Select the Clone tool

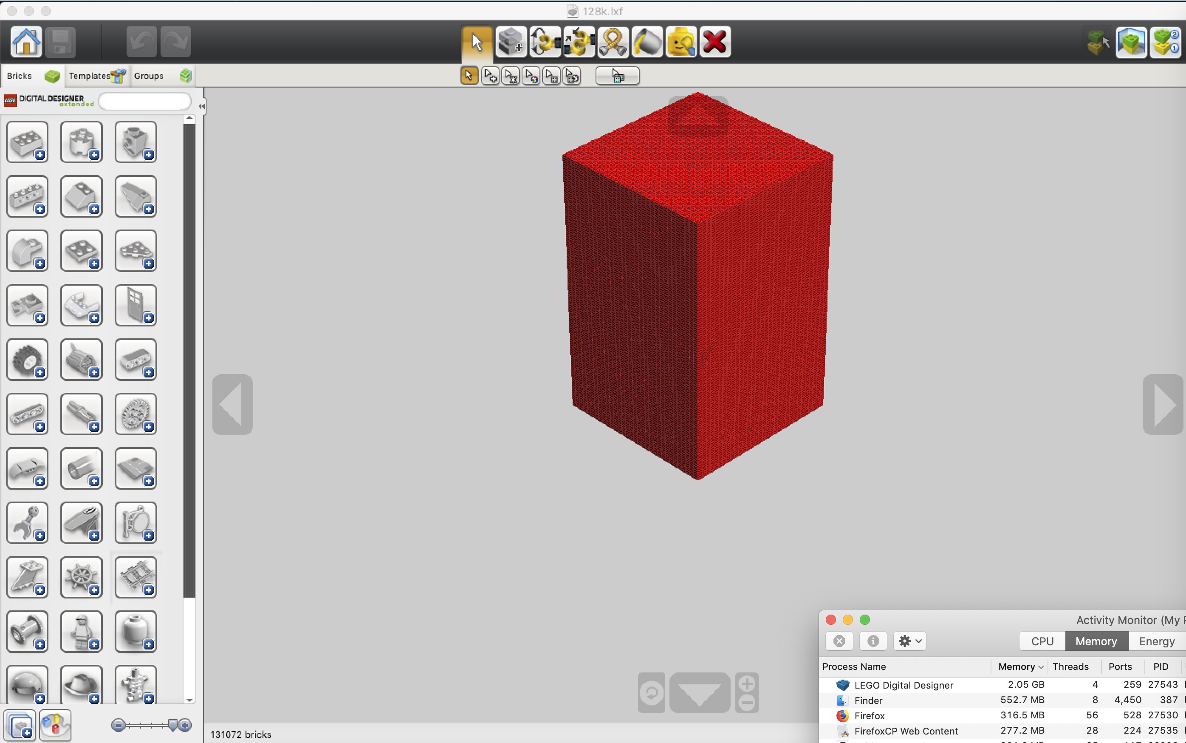click(511, 42)
